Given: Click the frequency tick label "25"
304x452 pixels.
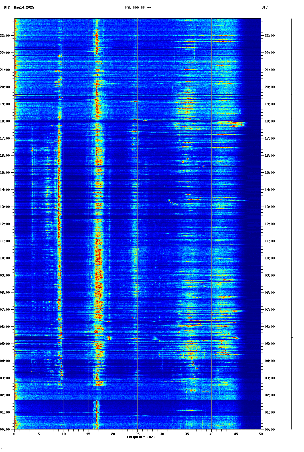Looking at the screenshot, I should point(137,434).
